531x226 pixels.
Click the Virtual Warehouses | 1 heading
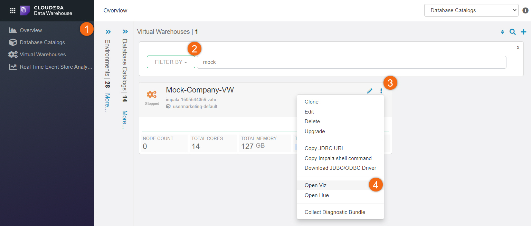click(168, 32)
